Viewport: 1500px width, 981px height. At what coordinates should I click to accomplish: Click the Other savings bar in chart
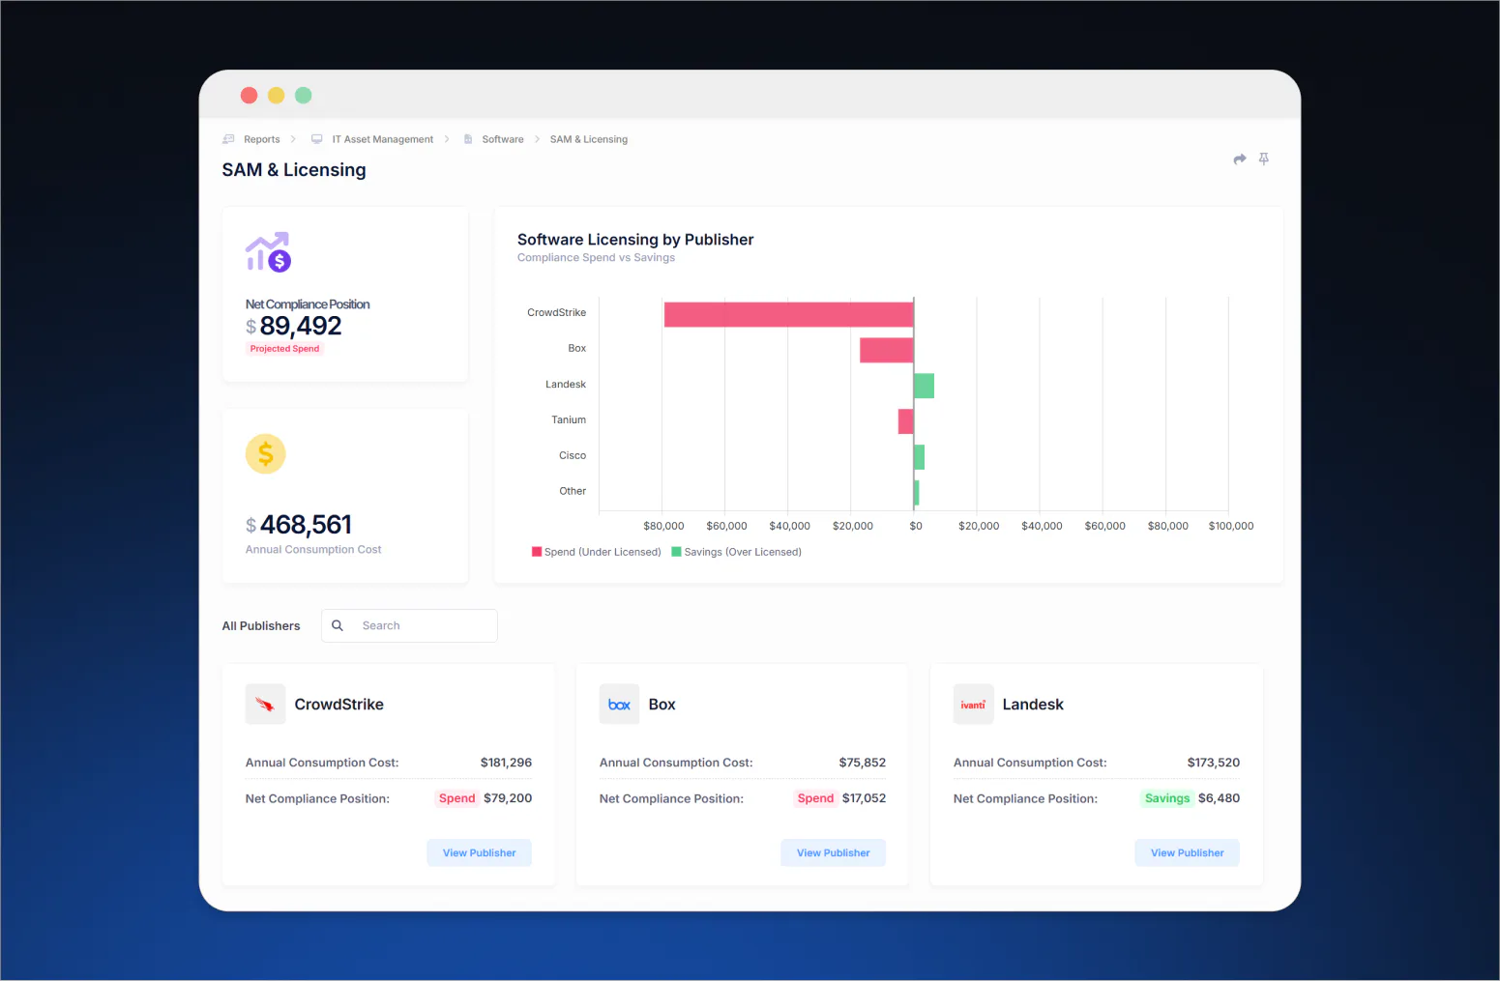[917, 493]
